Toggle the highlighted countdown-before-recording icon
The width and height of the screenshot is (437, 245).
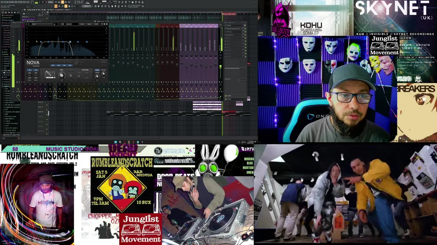pyautogui.click(x=62, y=2)
